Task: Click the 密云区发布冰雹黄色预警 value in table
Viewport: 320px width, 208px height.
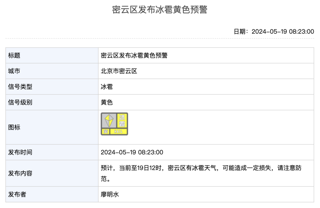Action: coord(134,55)
